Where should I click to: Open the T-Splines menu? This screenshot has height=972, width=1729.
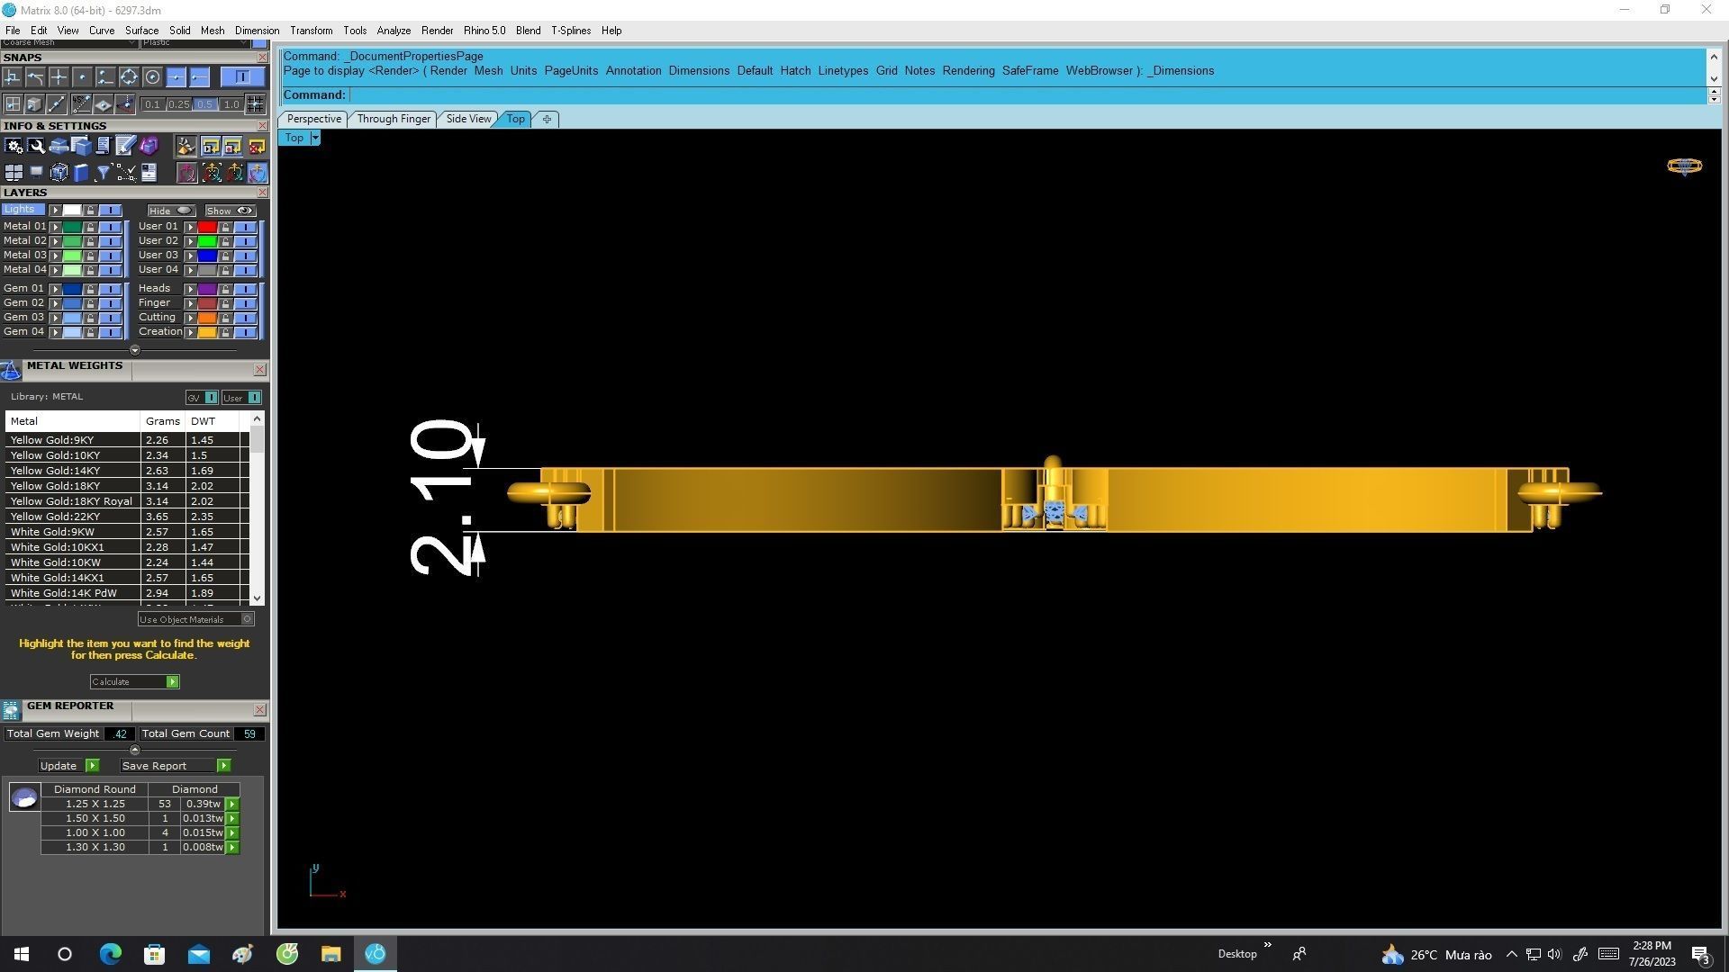click(x=570, y=31)
